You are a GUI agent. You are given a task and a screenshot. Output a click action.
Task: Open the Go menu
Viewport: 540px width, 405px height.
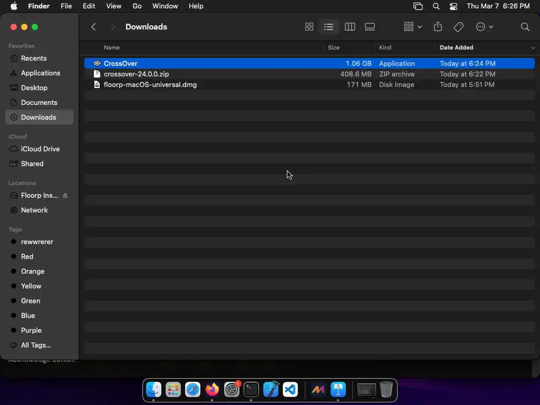pos(137,6)
